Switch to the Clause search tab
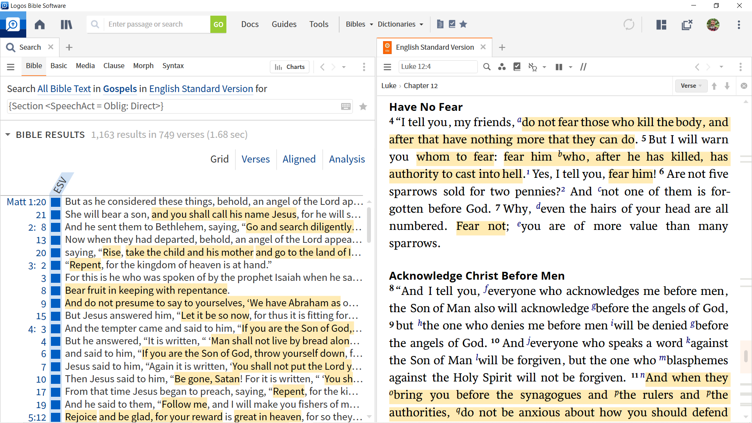This screenshot has width=752, height=423. (x=114, y=66)
